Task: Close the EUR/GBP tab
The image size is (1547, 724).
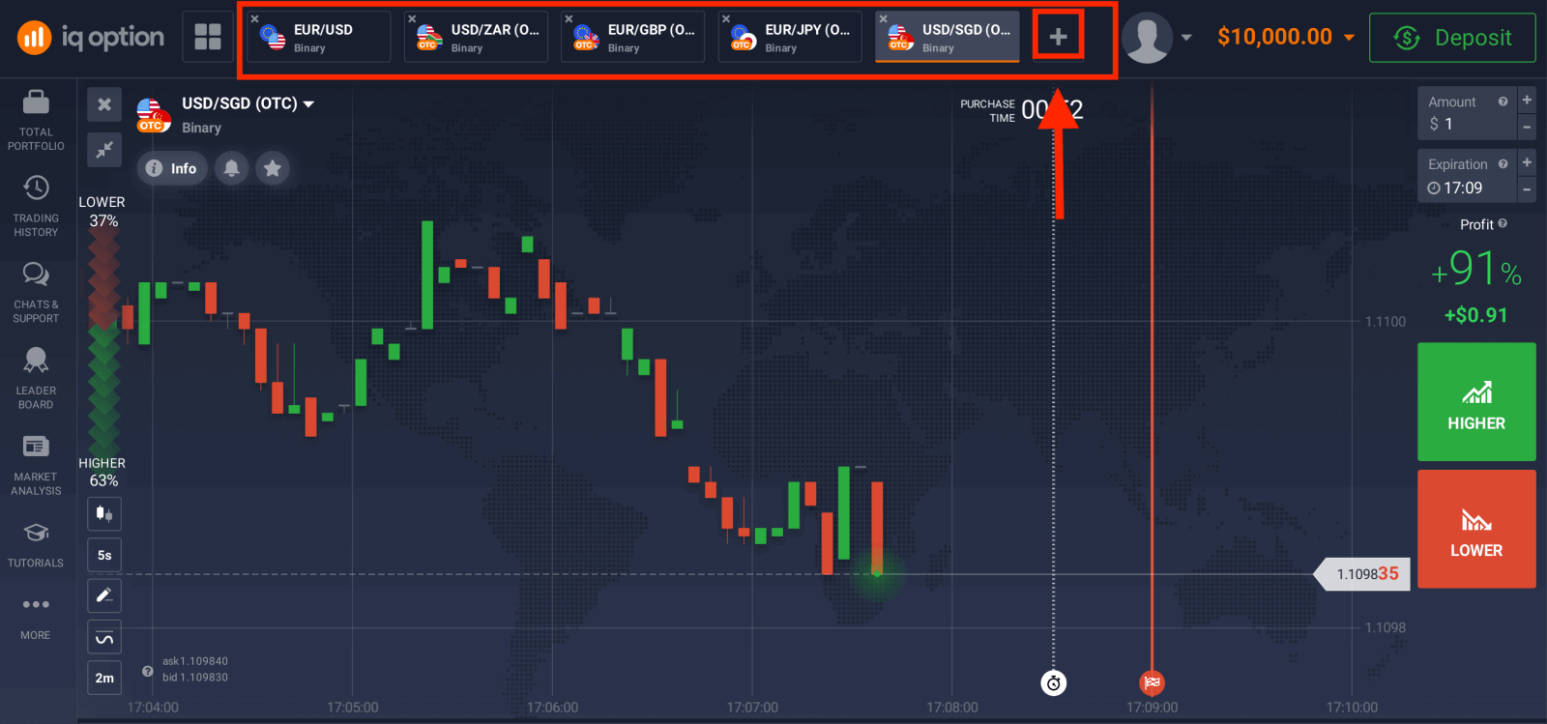Action: 569,19
